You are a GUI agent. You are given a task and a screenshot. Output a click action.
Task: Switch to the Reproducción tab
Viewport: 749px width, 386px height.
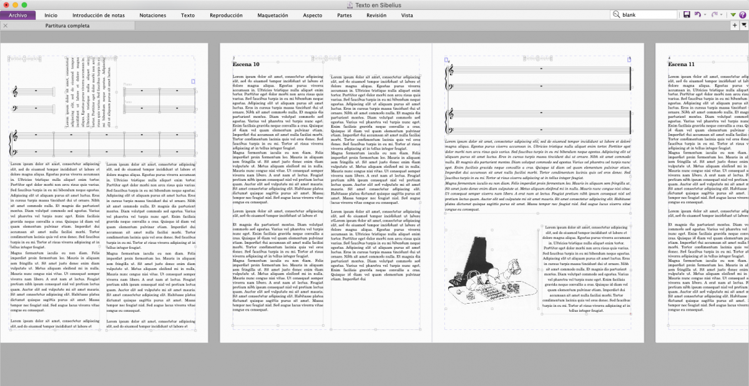tap(226, 14)
